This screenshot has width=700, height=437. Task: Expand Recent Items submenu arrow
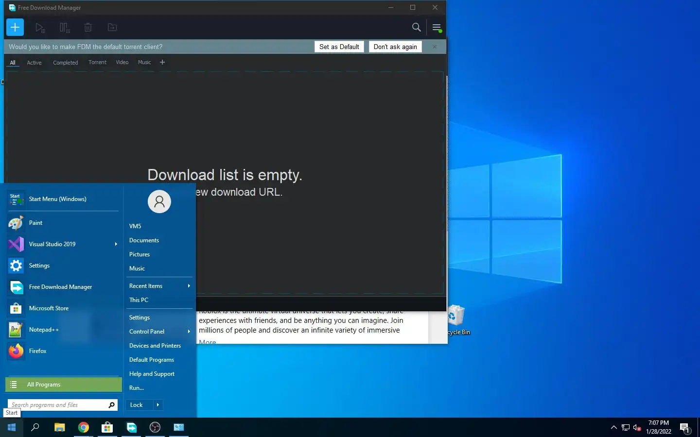pyautogui.click(x=189, y=286)
